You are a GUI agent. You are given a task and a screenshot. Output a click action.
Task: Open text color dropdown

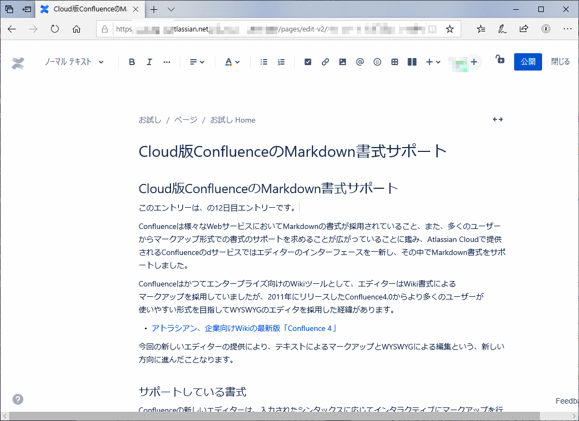tap(232, 62)
